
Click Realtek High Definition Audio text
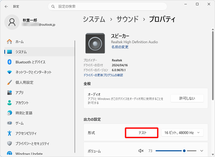(x=135, y=42)
